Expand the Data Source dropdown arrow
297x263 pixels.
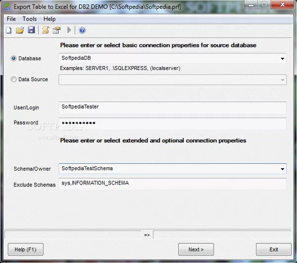[283, 80]
